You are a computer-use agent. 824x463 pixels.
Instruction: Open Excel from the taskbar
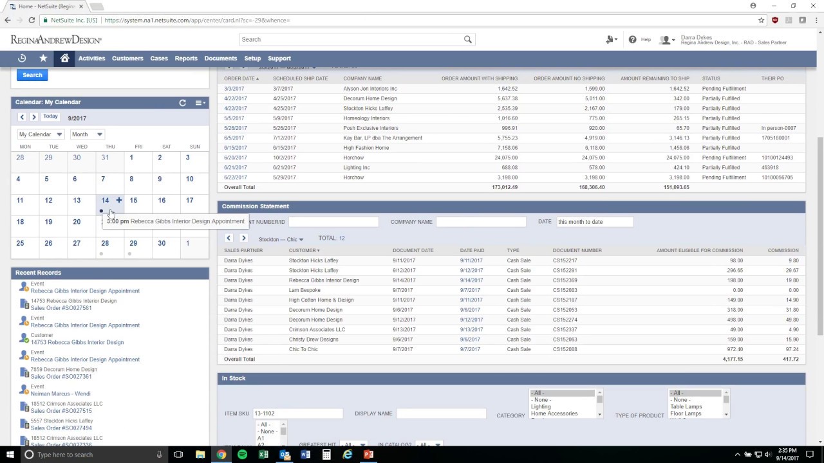263,455
